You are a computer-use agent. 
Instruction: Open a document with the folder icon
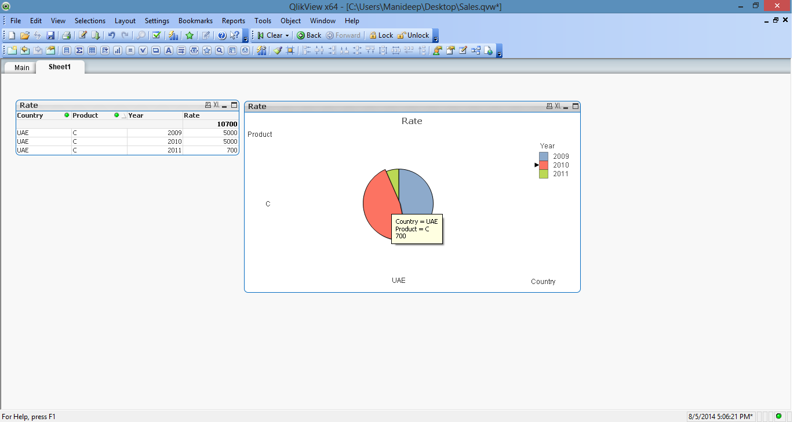point(24,35)
